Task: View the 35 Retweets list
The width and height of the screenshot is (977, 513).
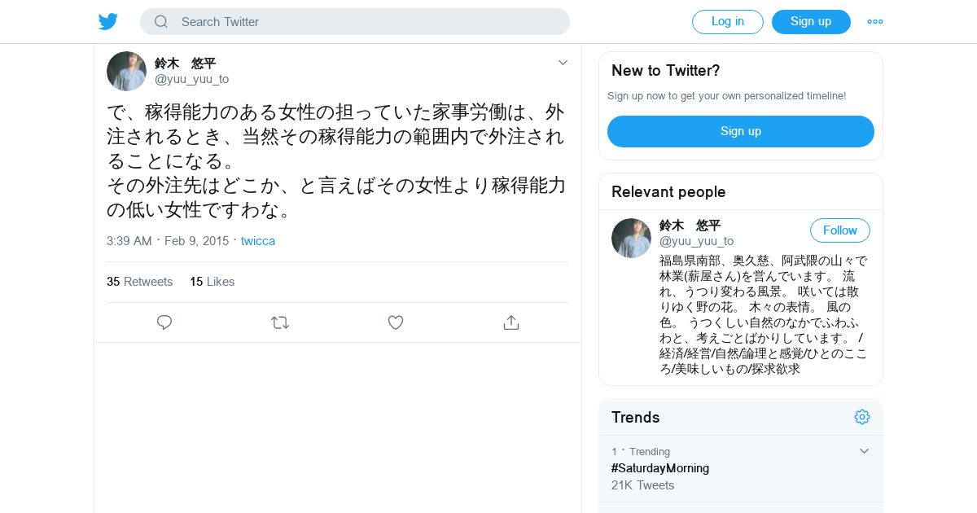Action: (x=140, y=282)
